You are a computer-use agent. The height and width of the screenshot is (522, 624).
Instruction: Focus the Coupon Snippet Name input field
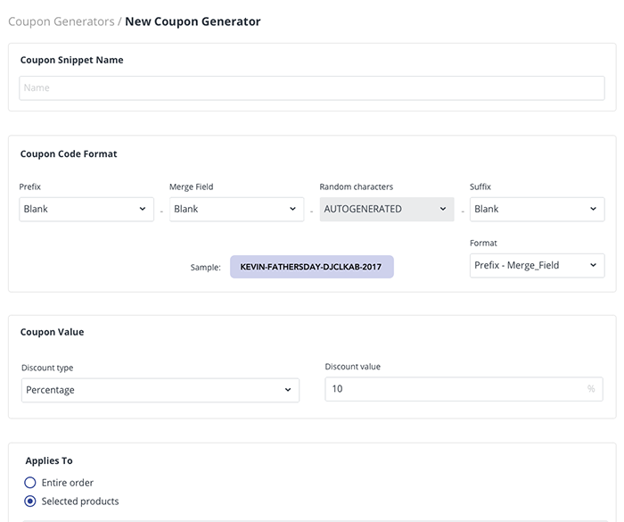point(311,88)
